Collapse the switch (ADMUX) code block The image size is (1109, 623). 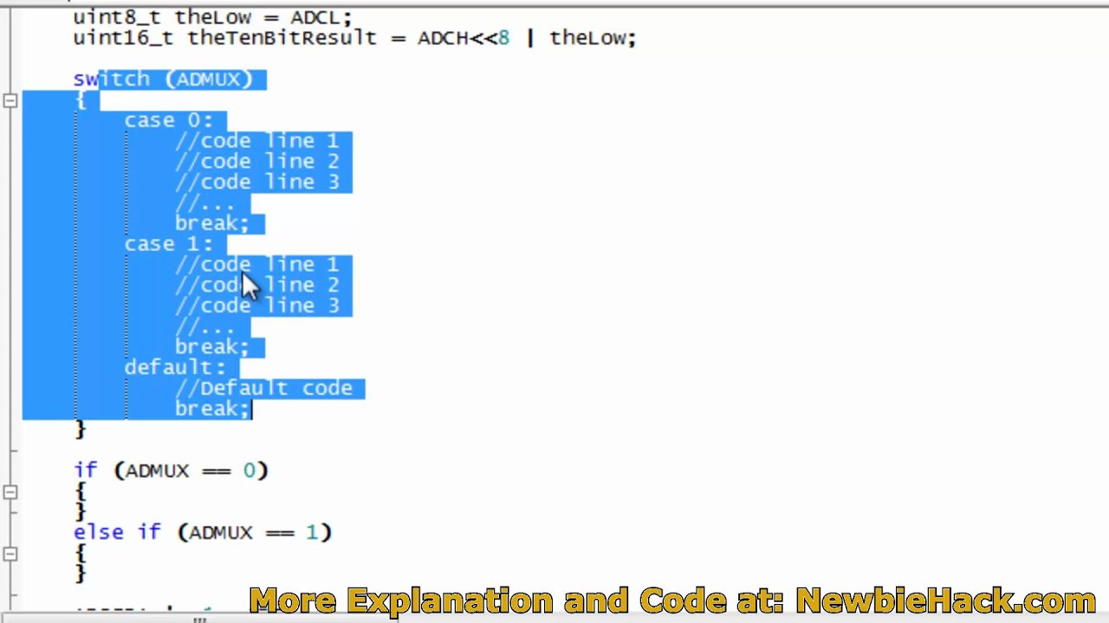(10, 101)
